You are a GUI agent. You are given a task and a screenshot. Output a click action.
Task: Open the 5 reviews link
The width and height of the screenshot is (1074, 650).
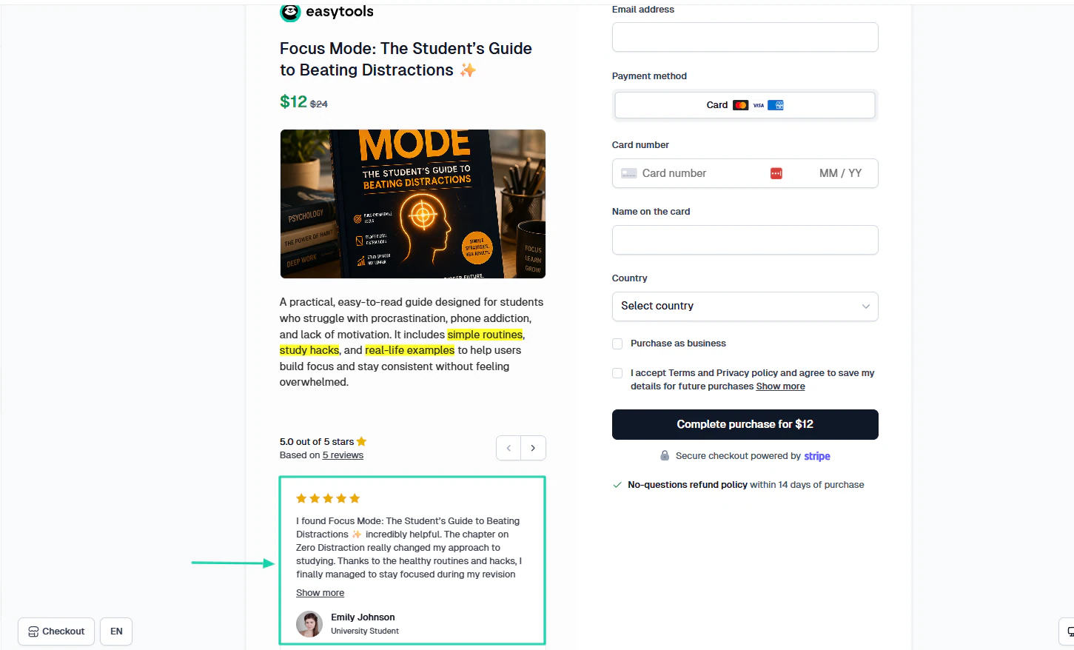pos(343,455)
